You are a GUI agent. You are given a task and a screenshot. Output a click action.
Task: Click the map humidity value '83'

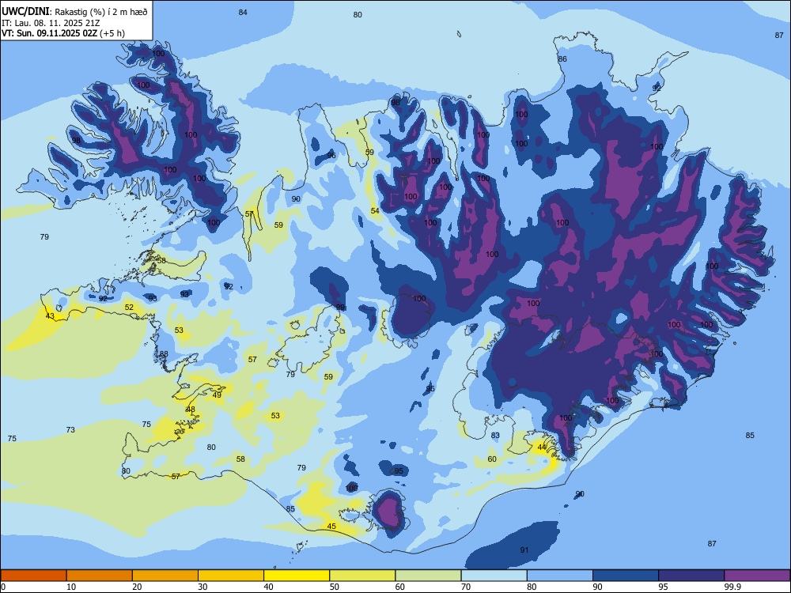coord(495,435)
